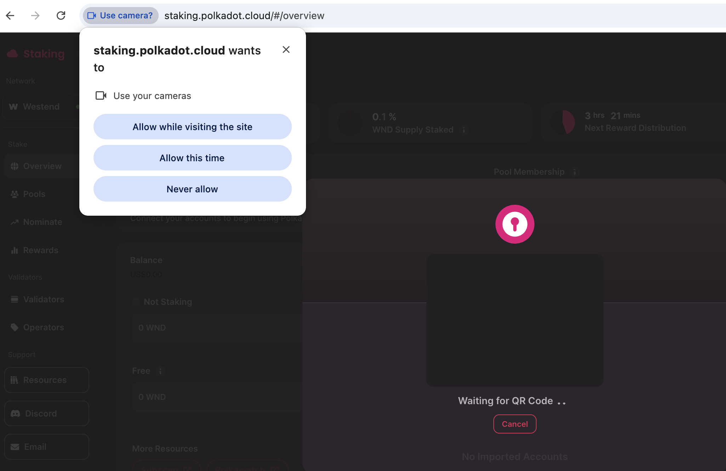Screen dimensions: 726x471
Task: Click the pink Polkadot Vault keyhole icon
Action: click(515, 224)
